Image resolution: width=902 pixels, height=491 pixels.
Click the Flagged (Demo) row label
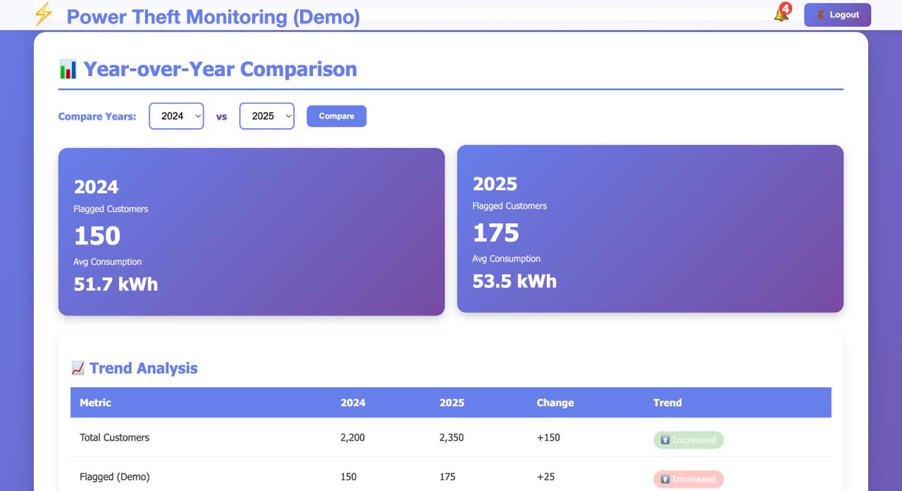[x=115, y=477]
